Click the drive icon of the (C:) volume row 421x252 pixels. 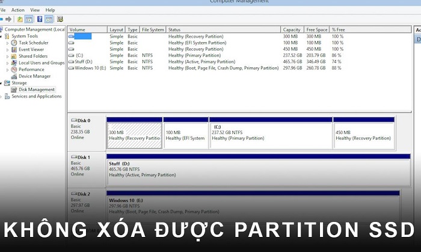tap(71, 55)
